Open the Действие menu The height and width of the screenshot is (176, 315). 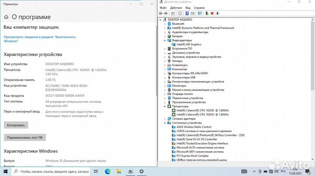pyautogui.click(x=176, y=7)
